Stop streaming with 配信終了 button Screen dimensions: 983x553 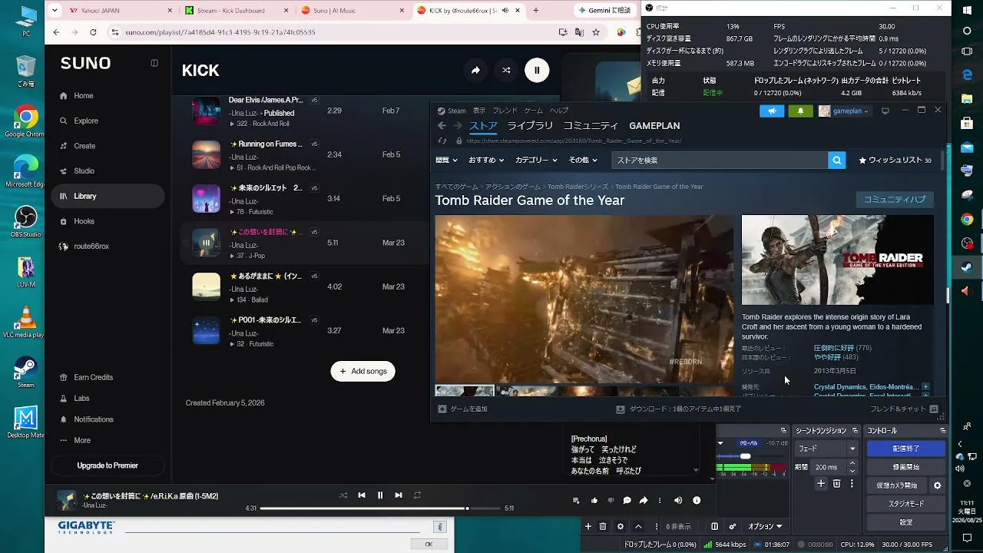click(906, 449)
